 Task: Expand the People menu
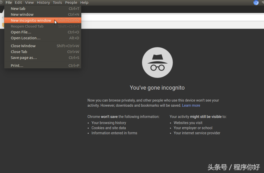click(x=71, y=3)
